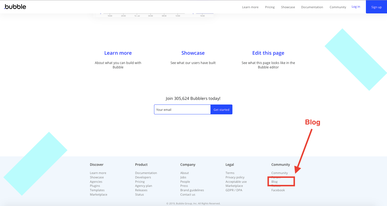Screen dimensions: 387x206
Task: Open the GDPR / DPA link
Action: 234,190
